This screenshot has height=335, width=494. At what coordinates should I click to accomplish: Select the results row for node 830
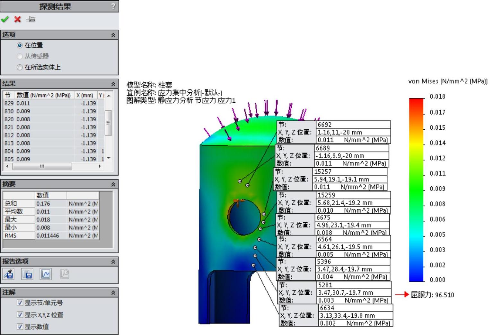click(x=54, y=111)
